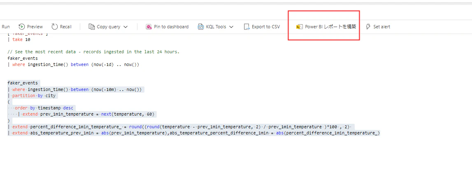Open the KQL Tools label
This screenshot has height=175, width=472.
point(216,27)
